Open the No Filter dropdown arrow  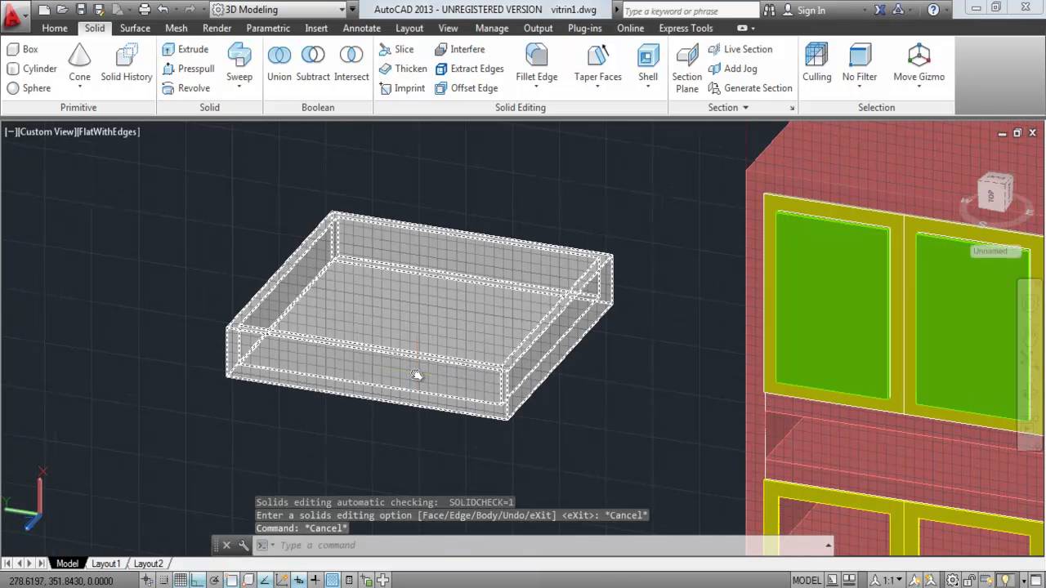click(x=860, y=87)
